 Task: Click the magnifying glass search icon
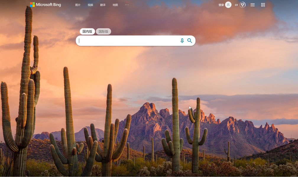coord(190,41)
